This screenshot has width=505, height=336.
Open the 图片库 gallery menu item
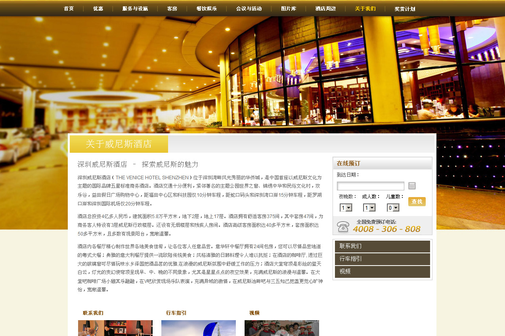[288, 9]
